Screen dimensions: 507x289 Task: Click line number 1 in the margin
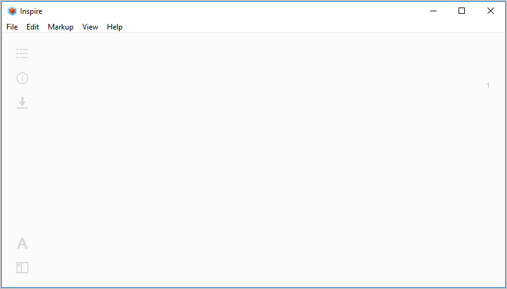pos(488,85)
